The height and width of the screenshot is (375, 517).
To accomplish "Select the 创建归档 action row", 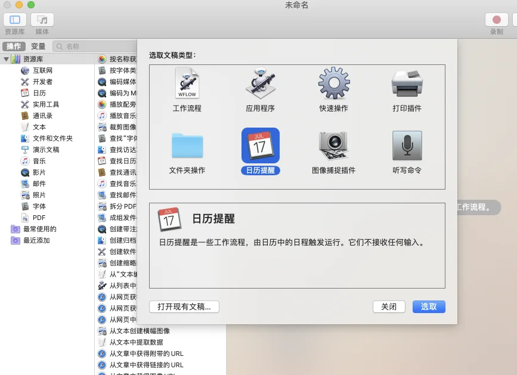I will (x=117, y=240).
